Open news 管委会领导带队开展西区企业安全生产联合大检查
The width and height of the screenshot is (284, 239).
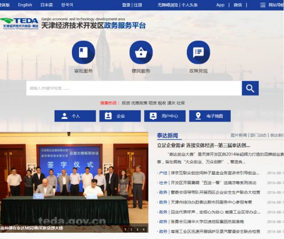click(x=216, y=192)
